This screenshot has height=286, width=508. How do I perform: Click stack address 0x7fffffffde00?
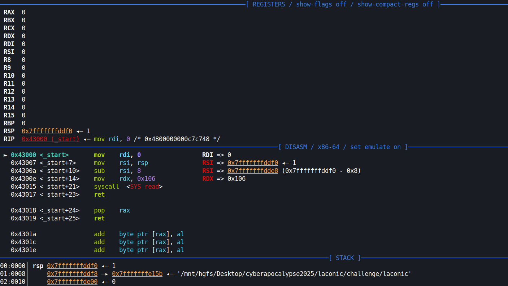click(72, 282)
